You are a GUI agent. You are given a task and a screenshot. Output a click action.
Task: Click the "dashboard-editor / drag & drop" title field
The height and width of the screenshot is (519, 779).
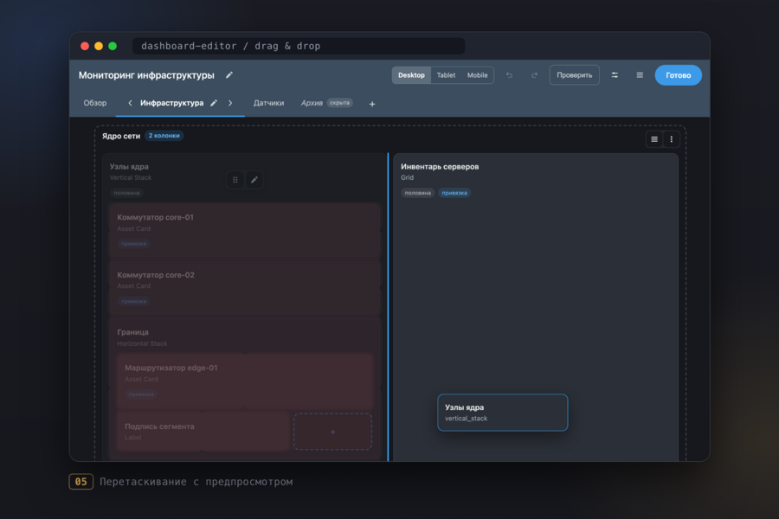coord(299,46)
